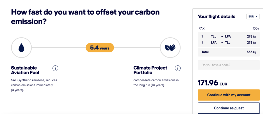This screenshot has width=263, height=114.
Task: Choose Continue as guest
Action: pyautogui.click(x=229, y=108)
